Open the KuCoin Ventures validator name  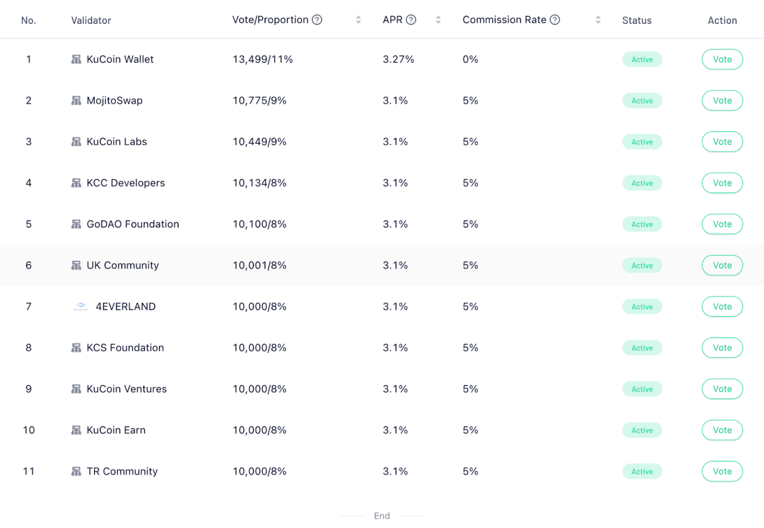(x=126, y=389)
